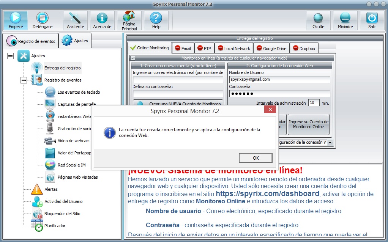Open the Página Principal home icon

(x=129, y=16)
